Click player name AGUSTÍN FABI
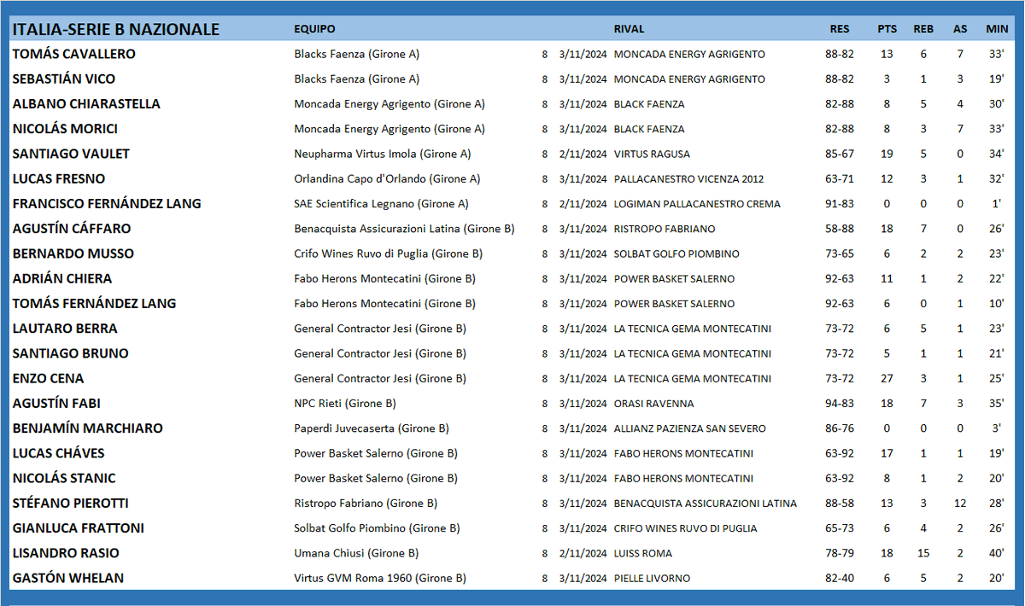The width and height of the screenshot is (1025, 606). (56, 403)
